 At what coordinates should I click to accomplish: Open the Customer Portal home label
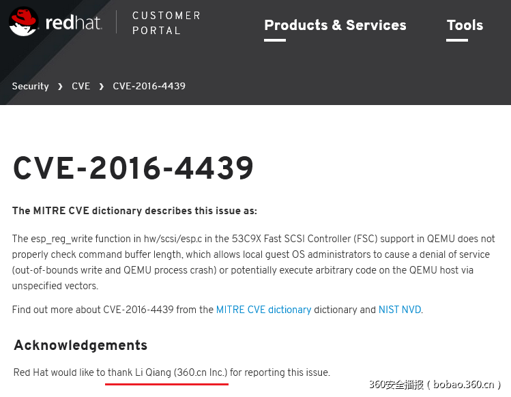[166, 23]
